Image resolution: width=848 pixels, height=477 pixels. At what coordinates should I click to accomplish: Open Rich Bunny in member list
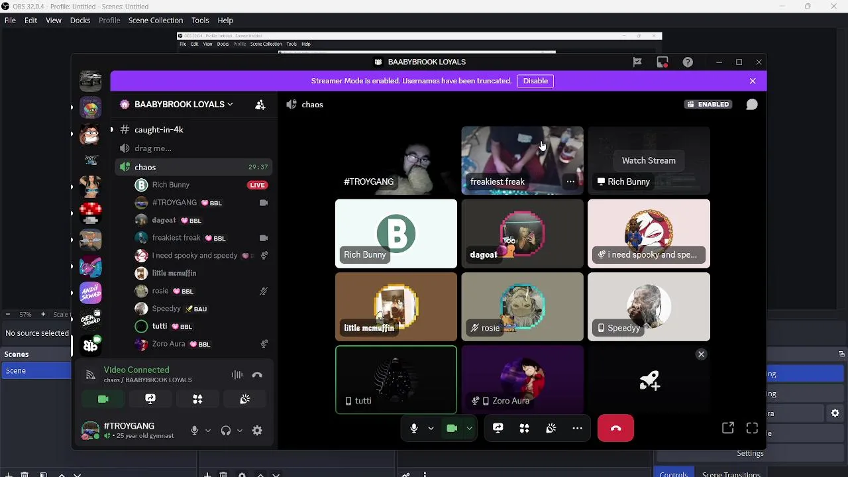pyautogui.click(x=171, y=185)
